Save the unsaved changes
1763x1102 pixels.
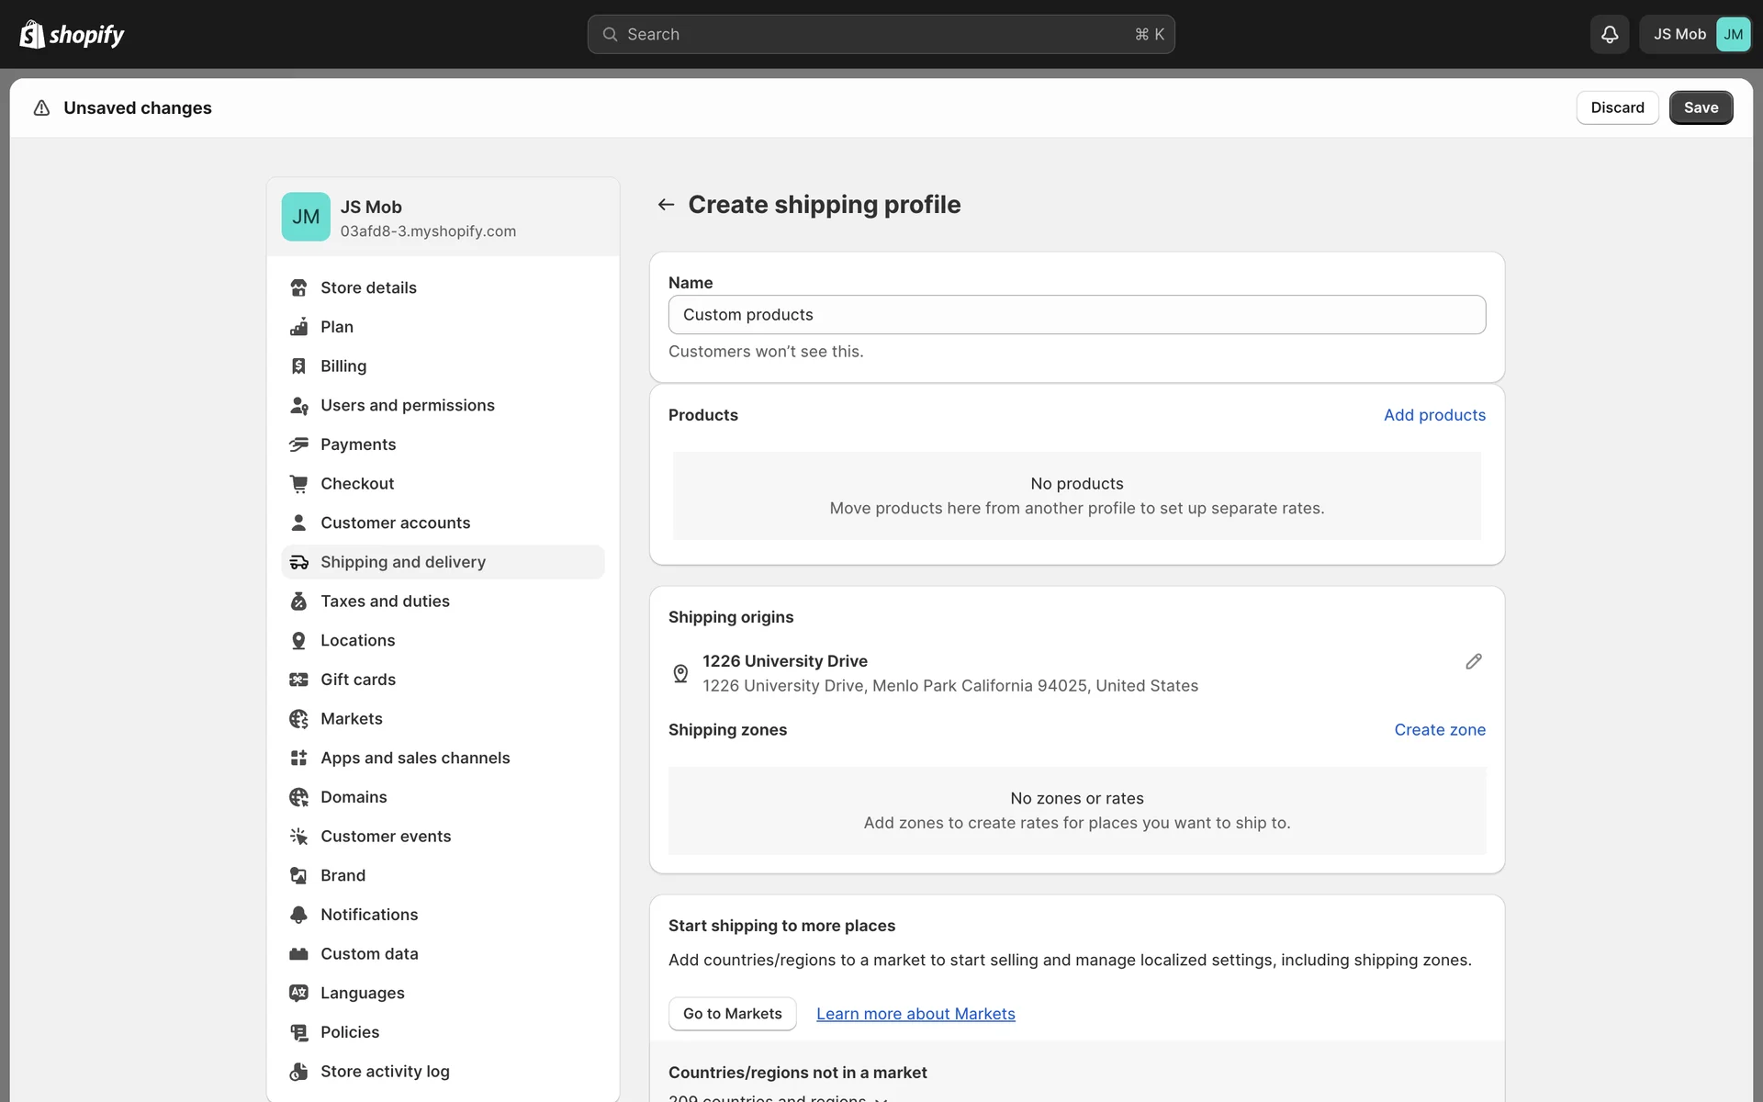click(x=1700, y=107)
